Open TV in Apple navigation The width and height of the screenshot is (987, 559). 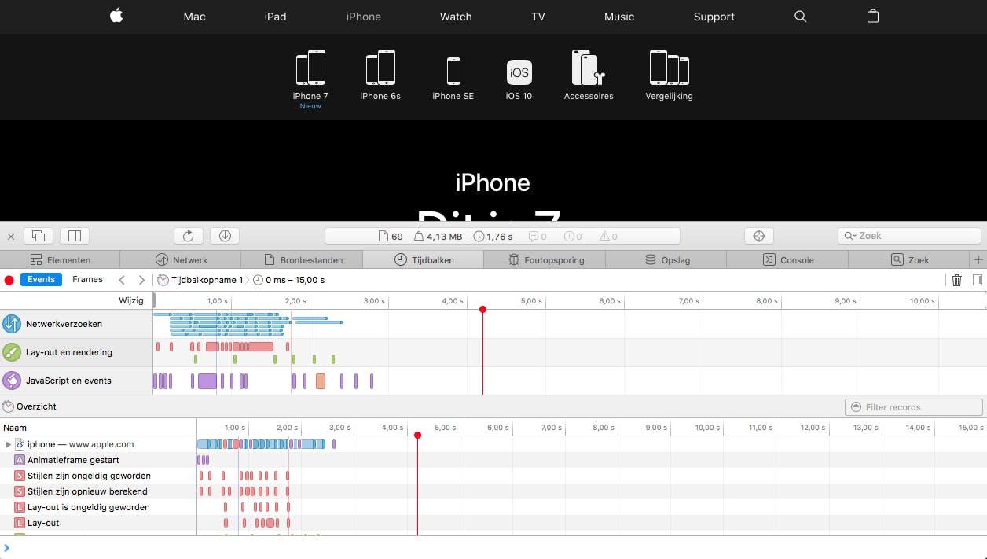pyautogui.click(x=538, y=17)
